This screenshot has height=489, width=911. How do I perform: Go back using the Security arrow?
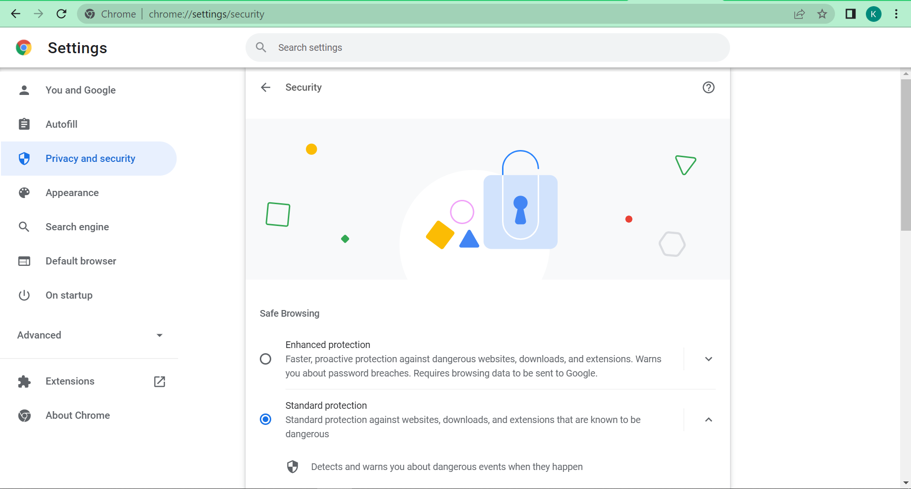266,87
